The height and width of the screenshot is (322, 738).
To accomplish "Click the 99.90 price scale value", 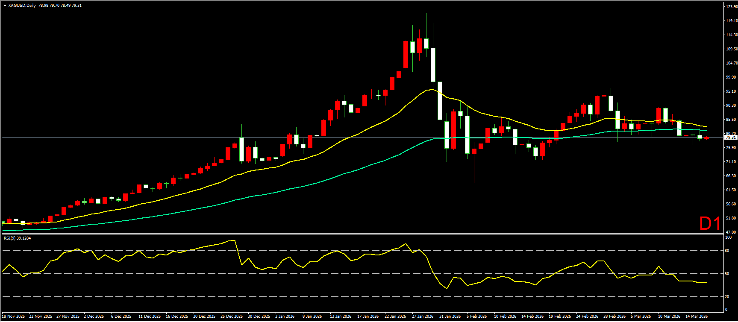I will (x=731, y=77).
